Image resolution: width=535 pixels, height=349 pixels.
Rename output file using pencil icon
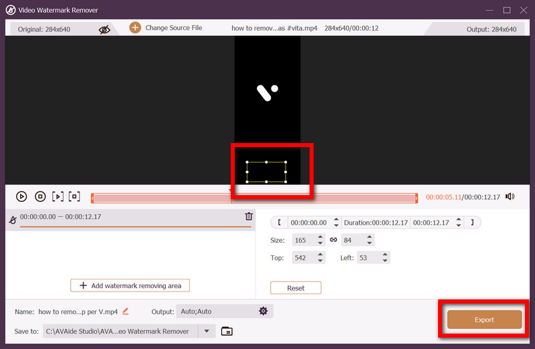tap(125, 311)
